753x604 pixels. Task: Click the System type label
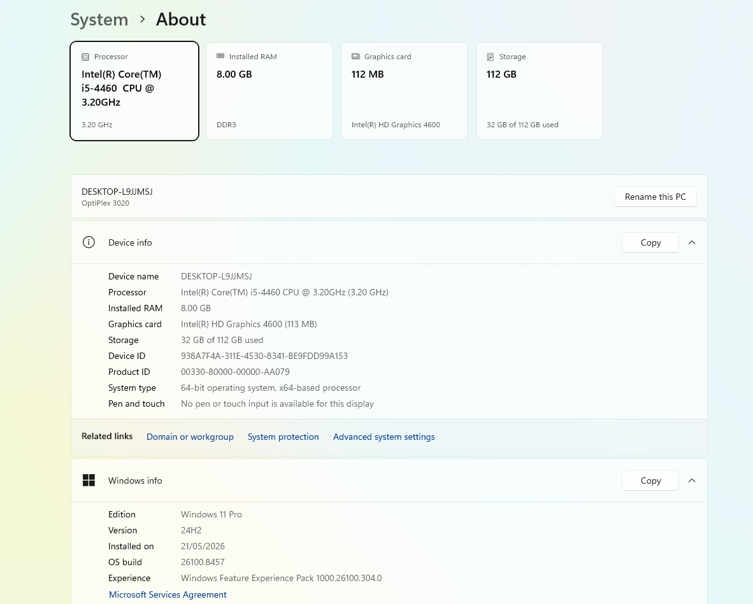point(132,388)
